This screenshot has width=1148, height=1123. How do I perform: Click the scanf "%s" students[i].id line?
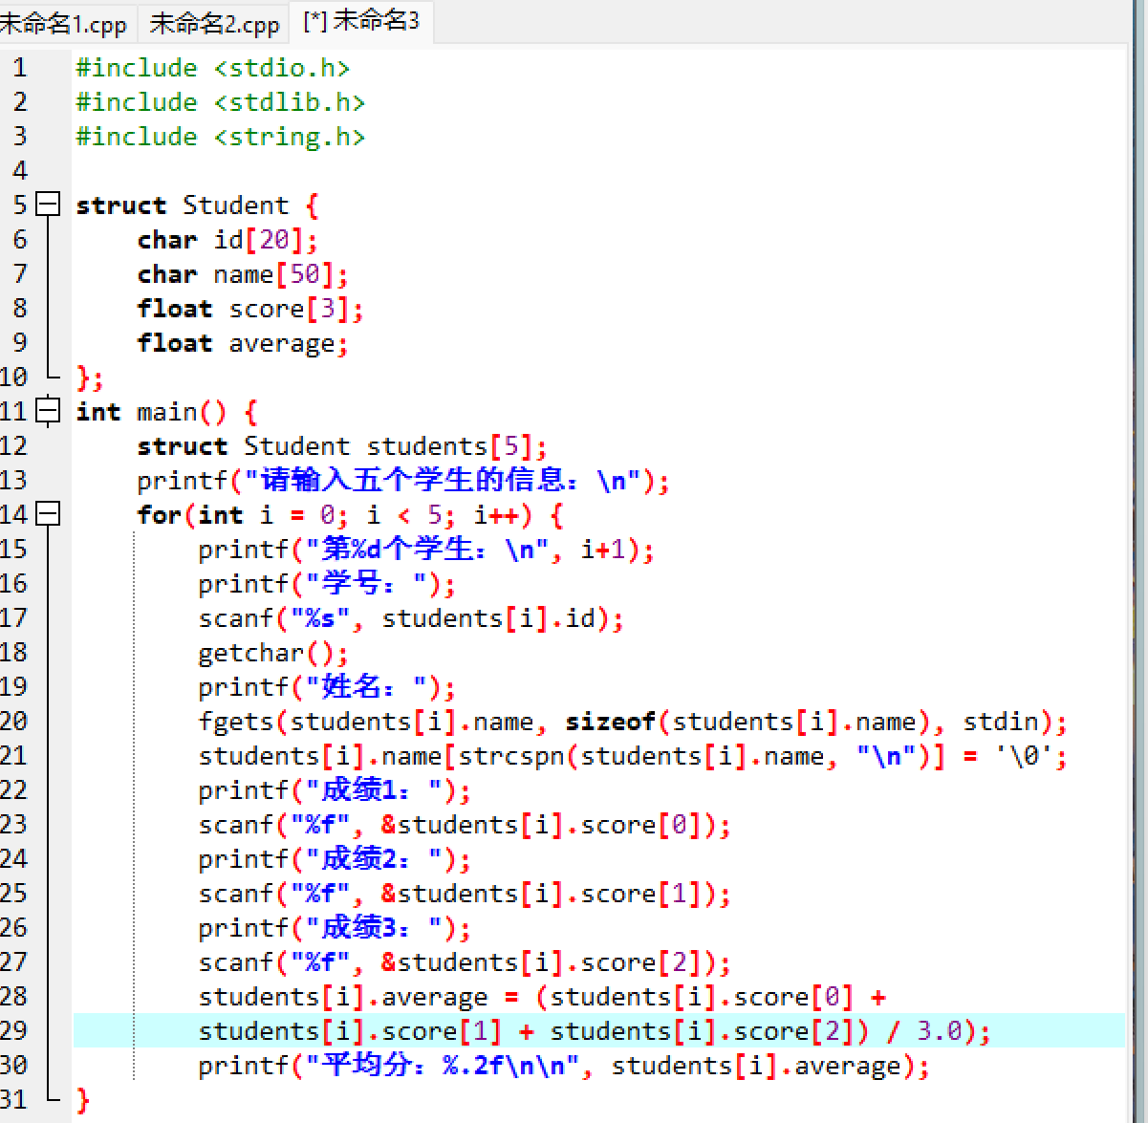411,618
